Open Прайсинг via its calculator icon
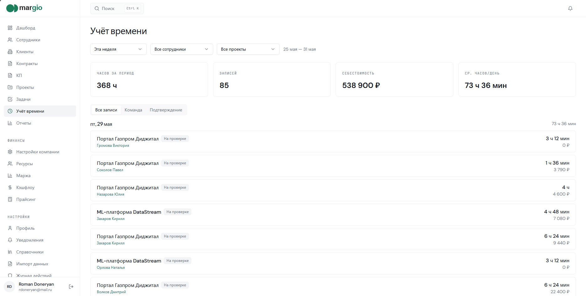 click(10, 199)
